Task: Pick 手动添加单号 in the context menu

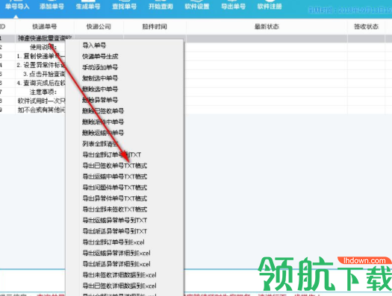Action: click(100, 67)
